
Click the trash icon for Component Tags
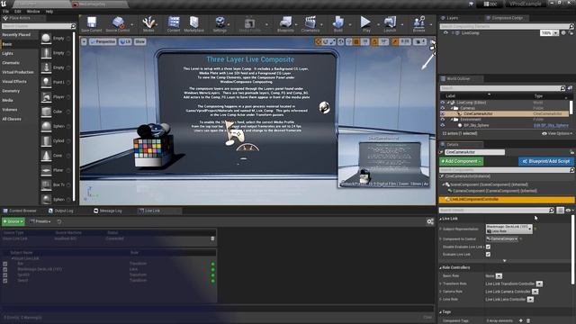tap(528, 320)
